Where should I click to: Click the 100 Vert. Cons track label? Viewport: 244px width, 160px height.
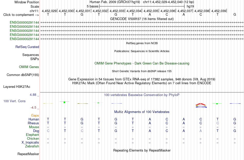click(x=14, y=101)
